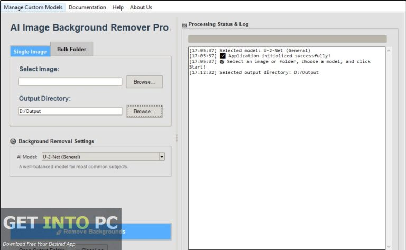Click the progress bar above the log
Image resolution: width=406 pixels, height=250 pixels.
click(x=288, y=39)
